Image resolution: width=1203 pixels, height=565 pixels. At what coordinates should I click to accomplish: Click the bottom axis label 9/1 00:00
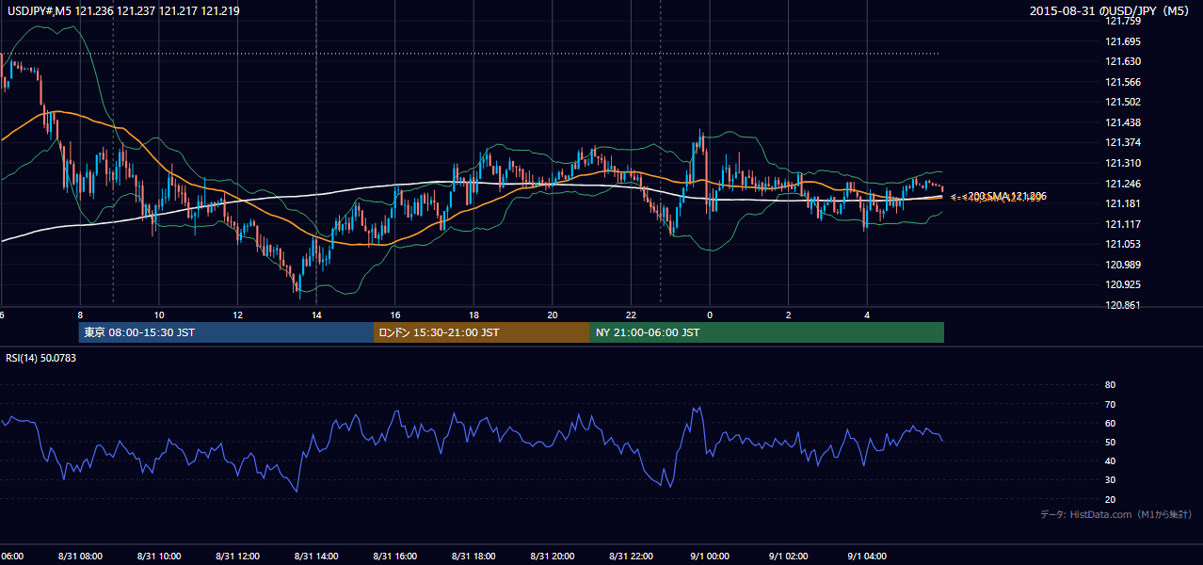(x=710, y=557)
